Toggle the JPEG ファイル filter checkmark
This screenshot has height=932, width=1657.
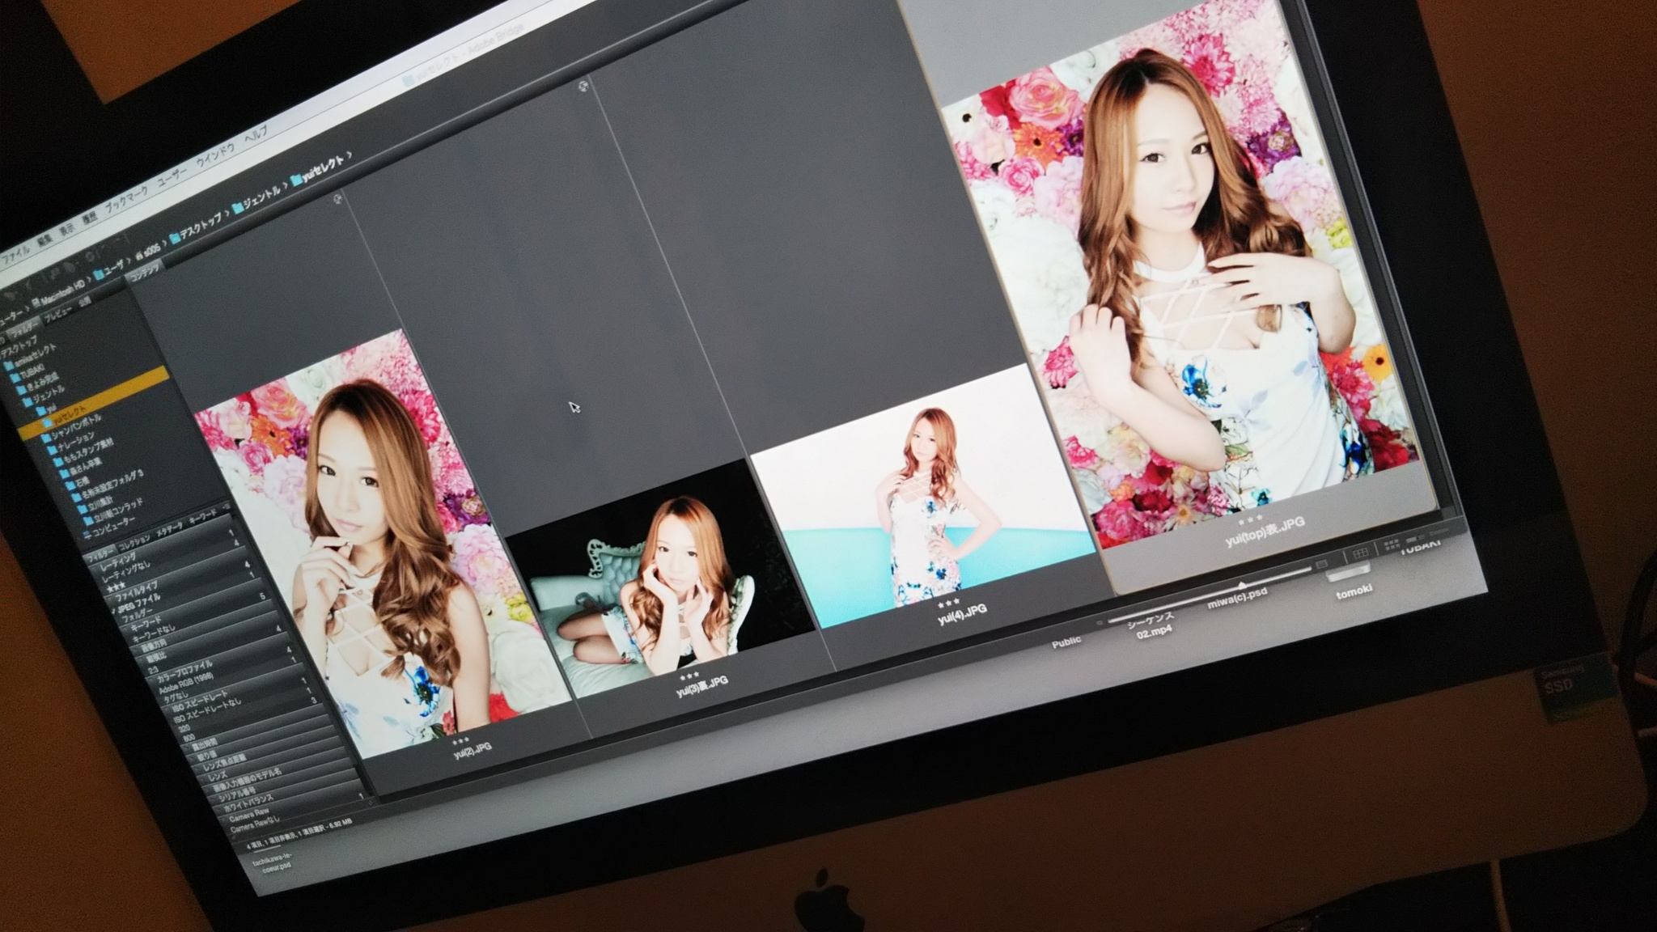click(138, 604)
